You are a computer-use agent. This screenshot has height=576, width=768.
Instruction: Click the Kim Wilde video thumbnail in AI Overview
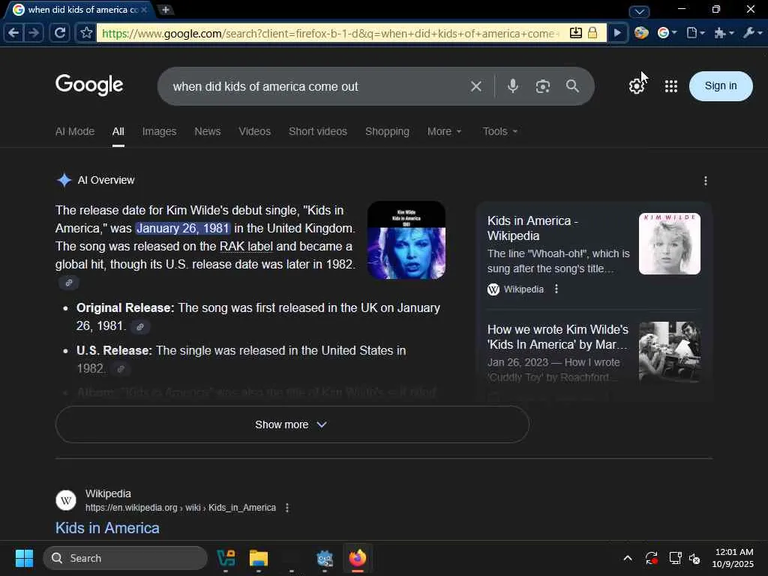click(x=406, y=240)
